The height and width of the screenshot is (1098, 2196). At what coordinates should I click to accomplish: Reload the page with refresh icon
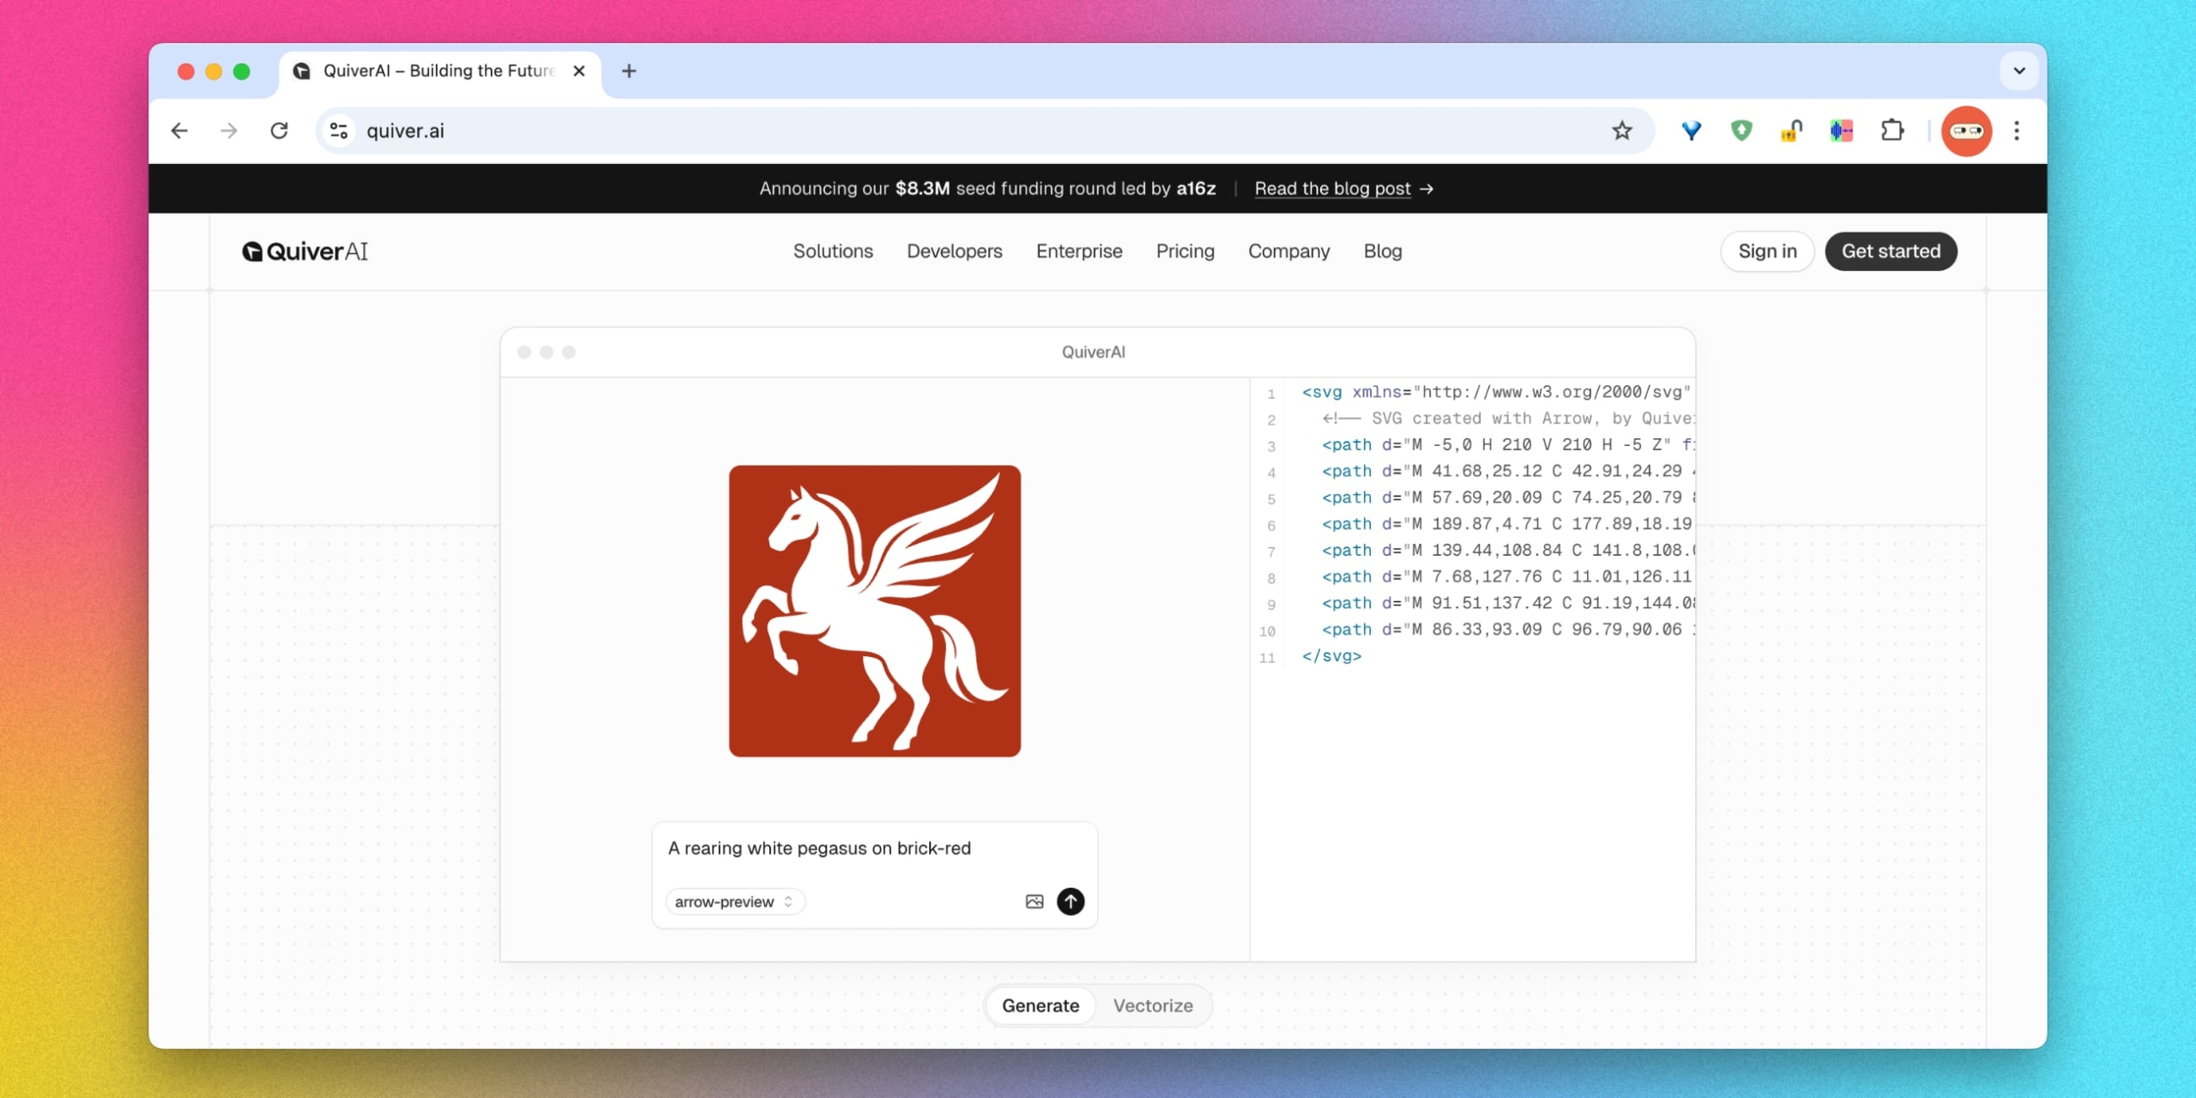tap(279, 131)
